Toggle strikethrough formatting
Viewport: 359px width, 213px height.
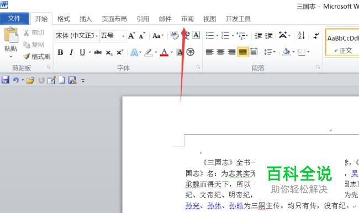click(x=98, y=52)
